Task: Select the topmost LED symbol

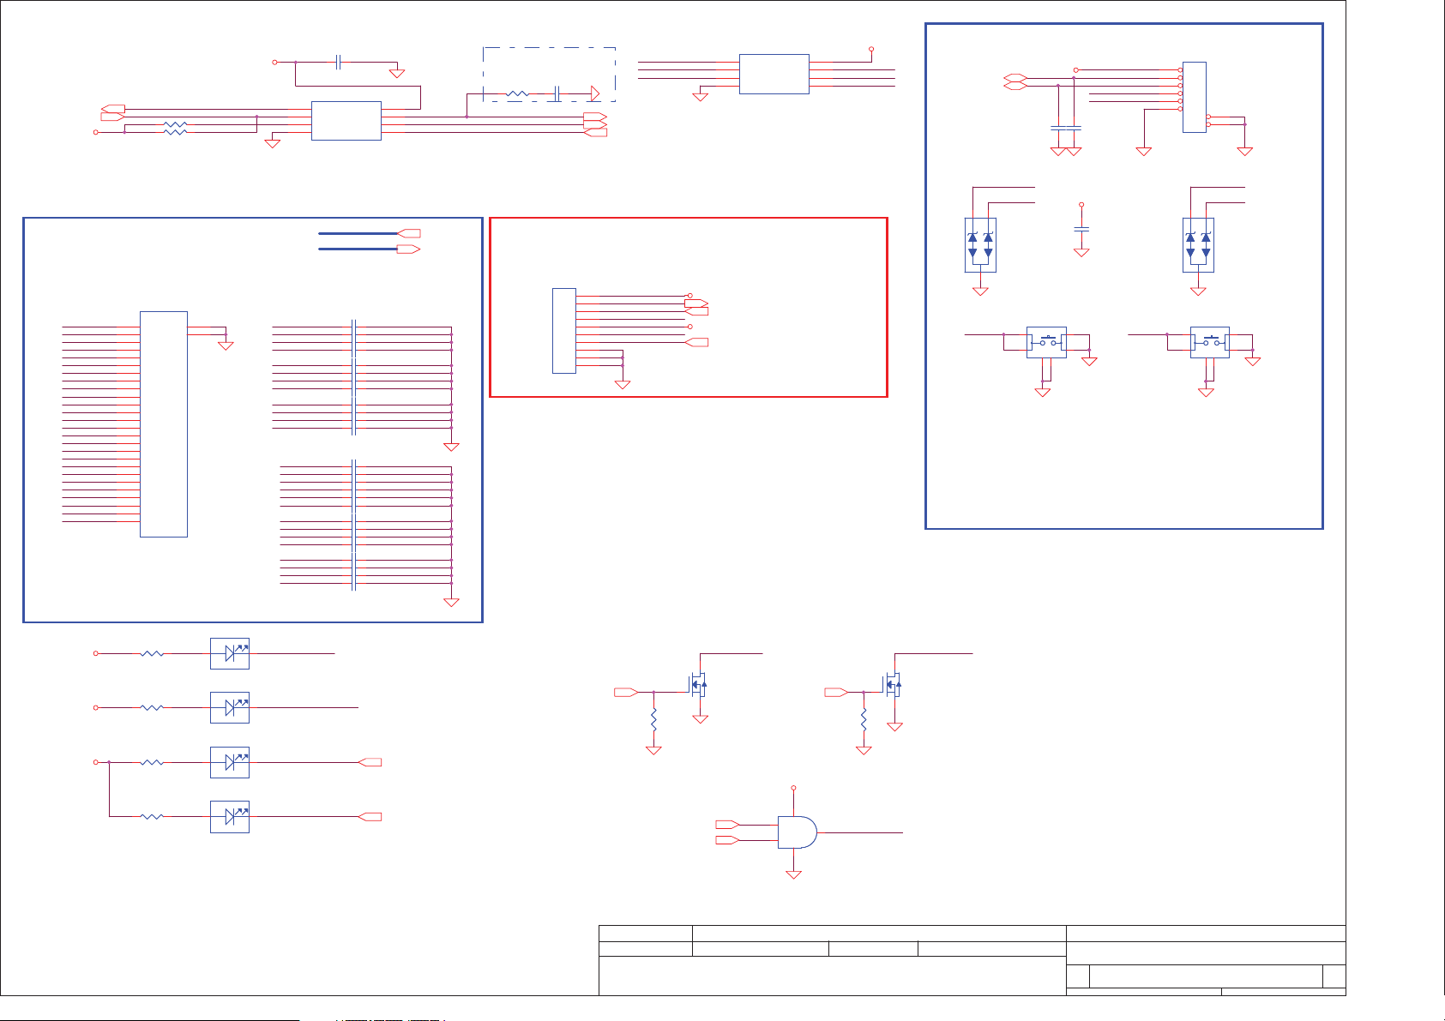Action: (230, 653)
